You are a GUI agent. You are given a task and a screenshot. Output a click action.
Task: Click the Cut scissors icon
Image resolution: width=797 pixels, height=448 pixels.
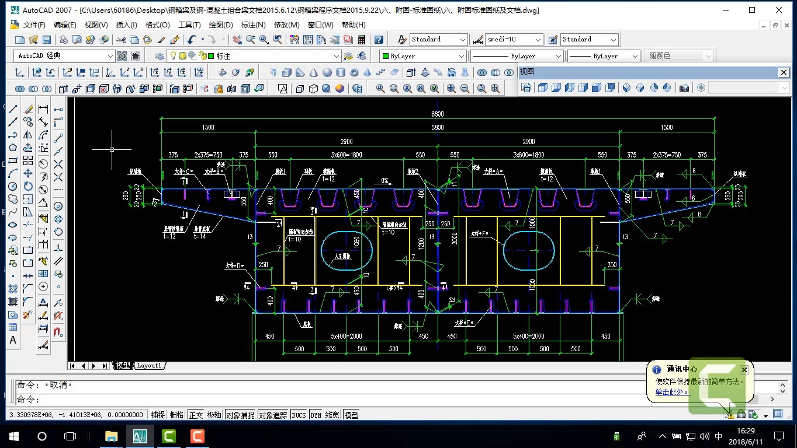(x=121, y=40)
